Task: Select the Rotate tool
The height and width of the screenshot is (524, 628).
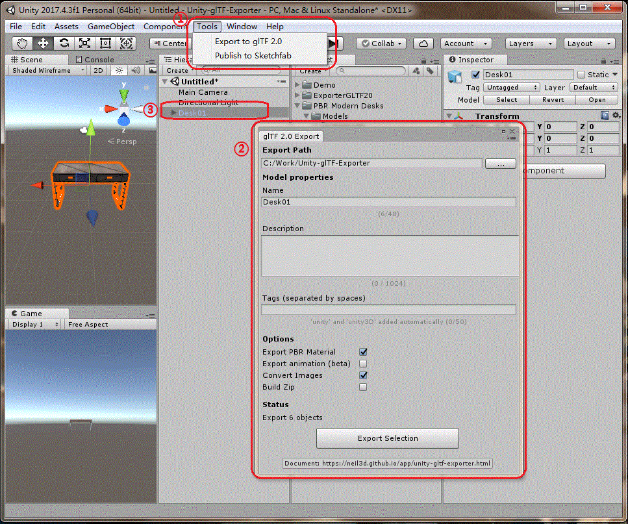Action: (x=64, y=44)
